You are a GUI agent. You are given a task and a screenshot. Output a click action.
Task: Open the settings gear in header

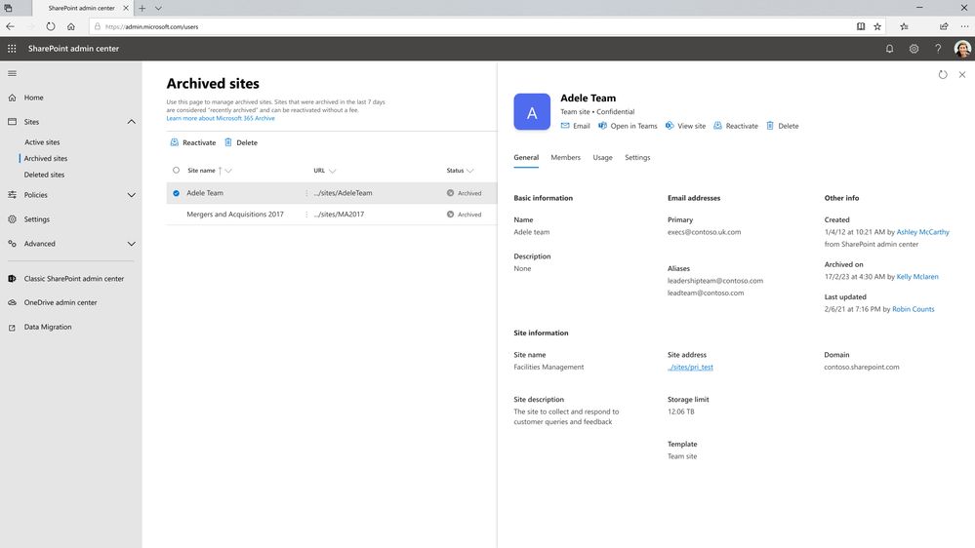[914, 49]
